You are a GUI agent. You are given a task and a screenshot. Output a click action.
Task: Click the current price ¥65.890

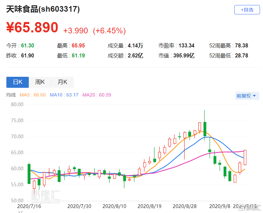pyautogui.click(x=32, y=27)
